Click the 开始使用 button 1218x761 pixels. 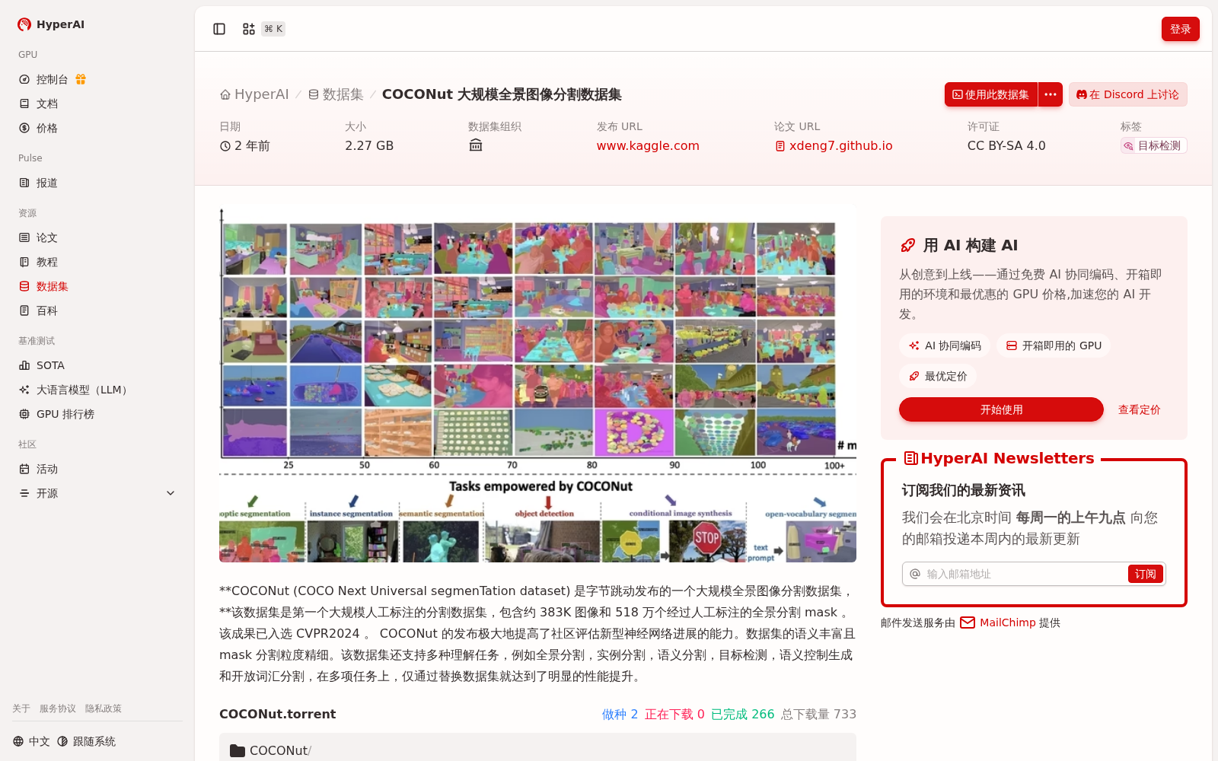[x=1001, y=409]
